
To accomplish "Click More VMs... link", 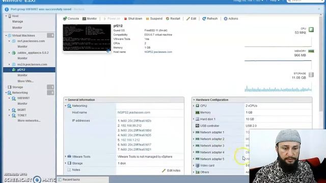I will pyautogui.click(x=25, y=81).
